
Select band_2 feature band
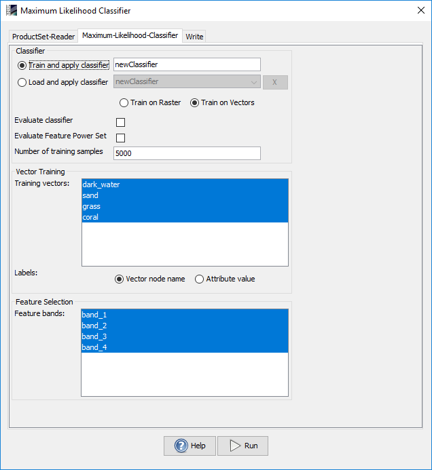pos(185,326)
